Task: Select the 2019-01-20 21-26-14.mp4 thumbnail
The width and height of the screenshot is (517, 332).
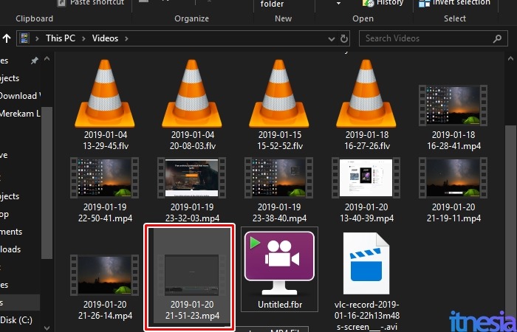Action: (105, 275)
